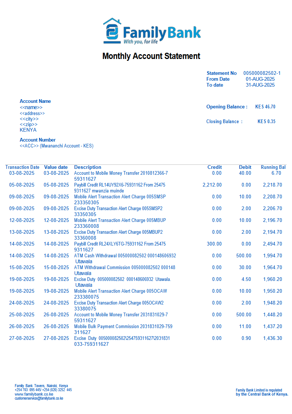Screen dimensions: 292x414
Task: Click the Mobile Alert Charge 005SMSP description
Action: (120, 199)
